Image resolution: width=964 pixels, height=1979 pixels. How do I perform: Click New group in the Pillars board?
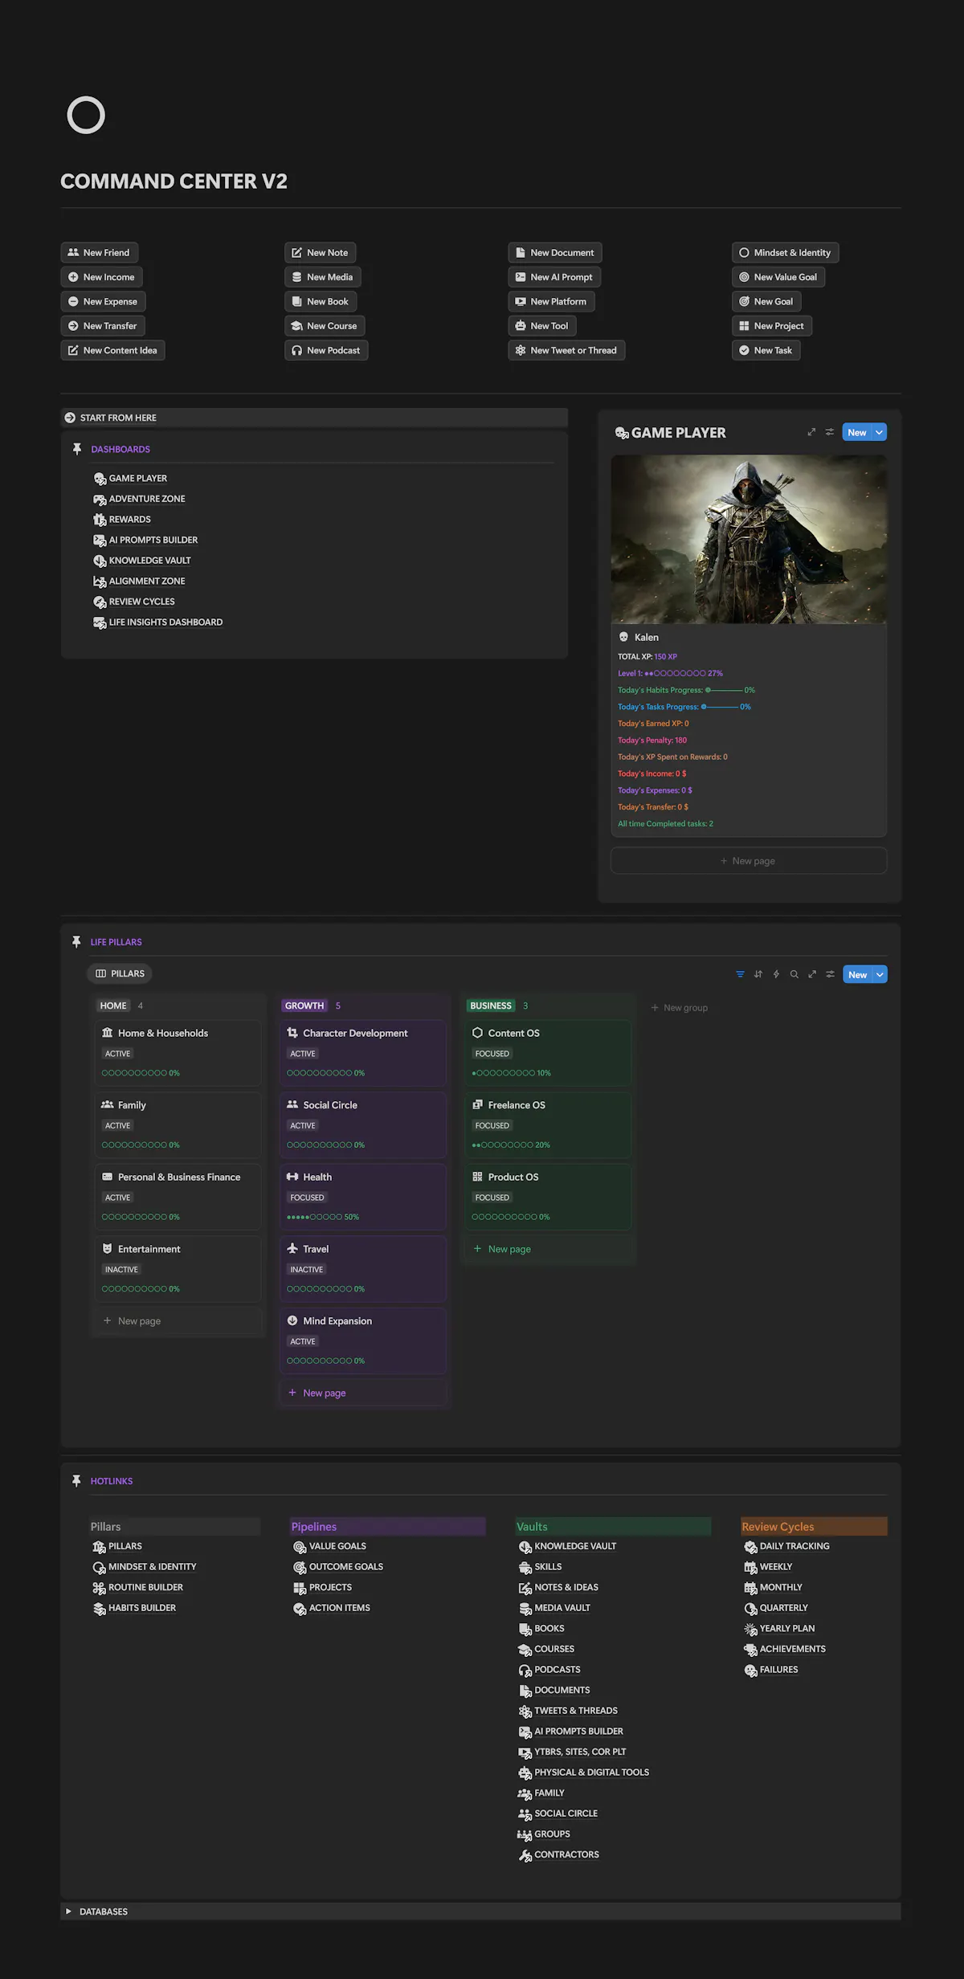pos(679,1008)
